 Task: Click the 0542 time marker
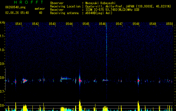click(x=36, y=24)
